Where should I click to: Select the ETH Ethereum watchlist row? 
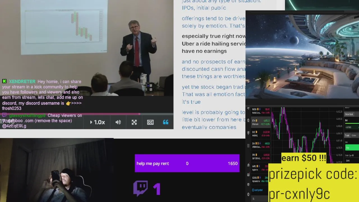tap(261, 122)
